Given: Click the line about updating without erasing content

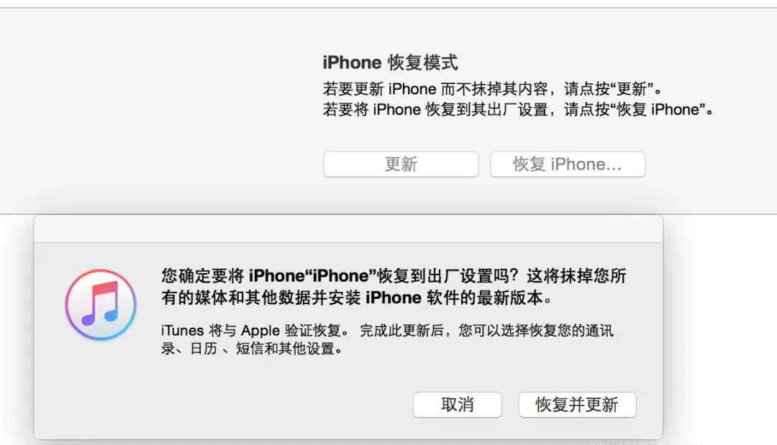Looking at the screenshot, I should (x=493, y=89).
